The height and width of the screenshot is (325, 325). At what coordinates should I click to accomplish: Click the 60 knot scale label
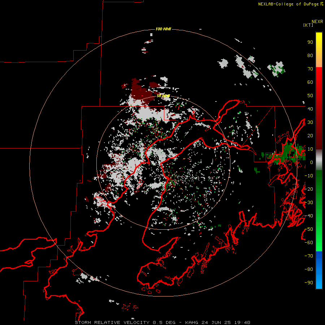[x=310, y=82]
